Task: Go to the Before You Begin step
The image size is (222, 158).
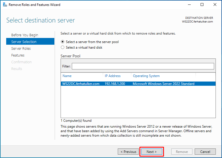Action: [25, 35]
